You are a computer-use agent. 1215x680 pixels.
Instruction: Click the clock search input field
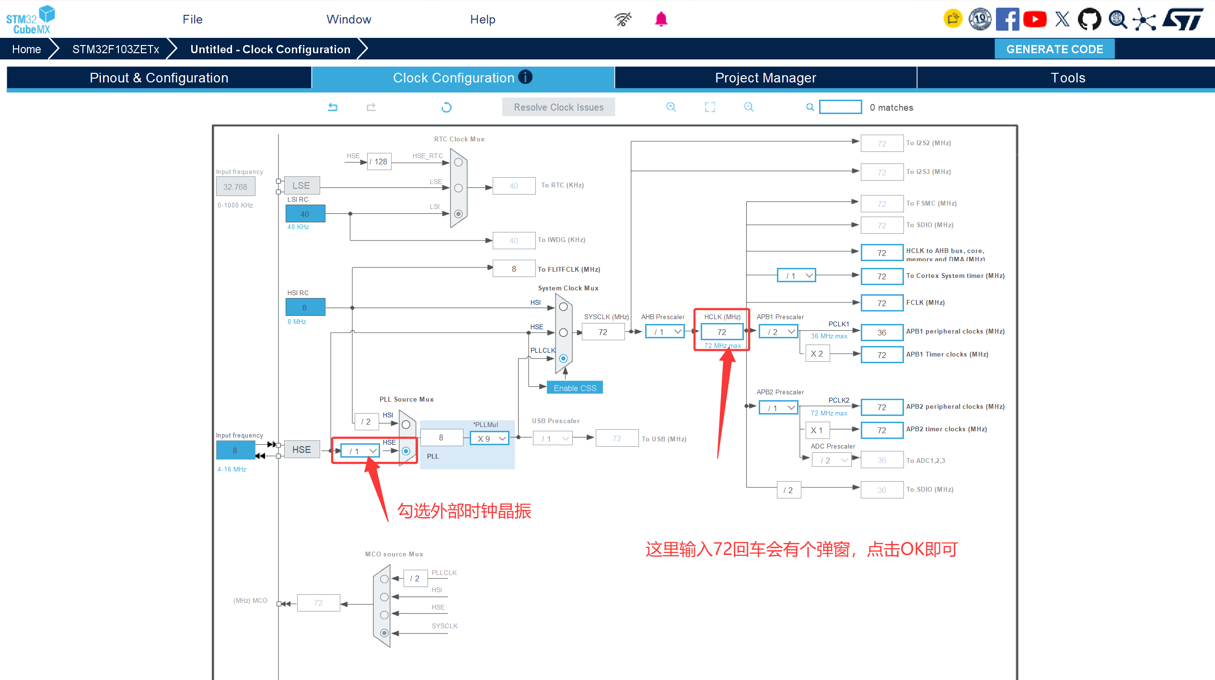point(840,107)
